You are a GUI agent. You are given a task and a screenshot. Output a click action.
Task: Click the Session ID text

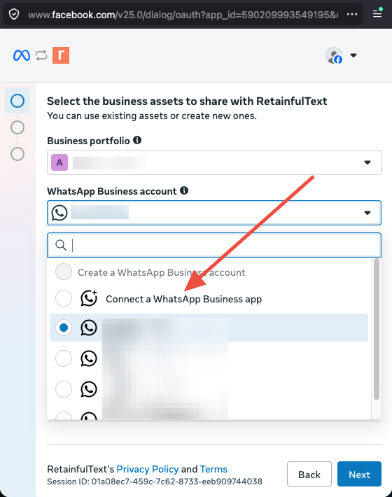[x=155, y=482]
